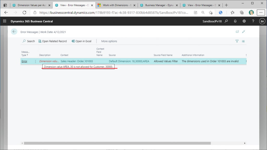
Task: Switch to the Work with Dimensions tab
Action: click(x=117, y=5)
